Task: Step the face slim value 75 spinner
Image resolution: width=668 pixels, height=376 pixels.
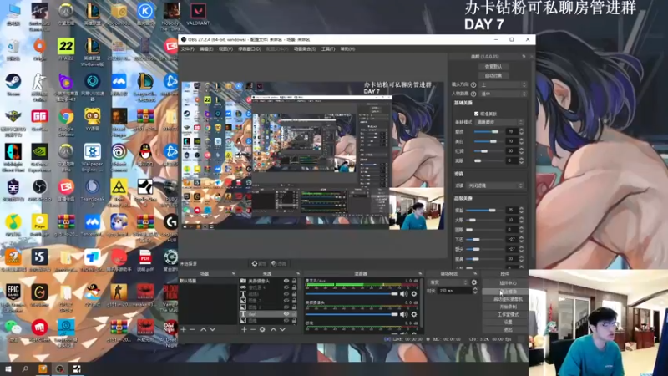Action: pyautogui.click(x=521, y=211)
